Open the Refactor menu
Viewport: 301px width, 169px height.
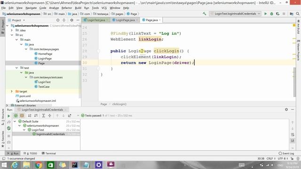(x=67, y=8)
